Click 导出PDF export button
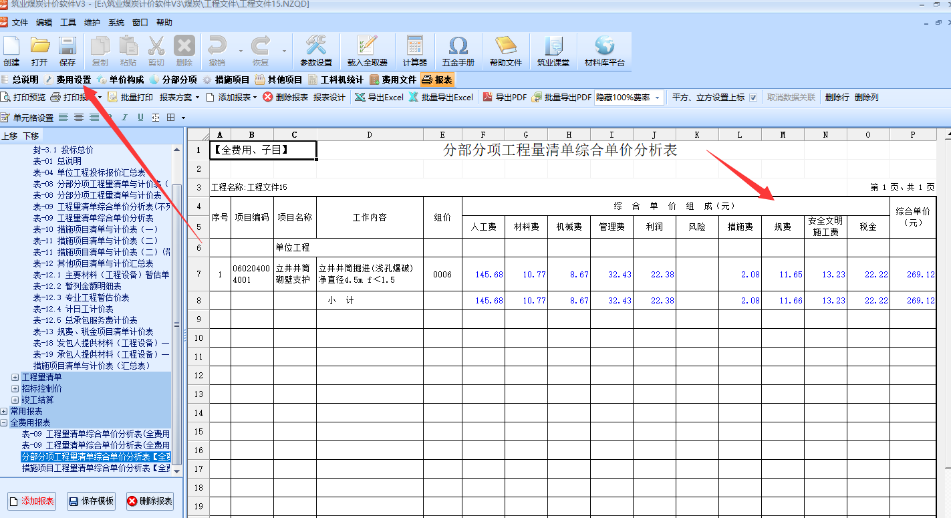Viewport: 951px width, 518px height. tap(504, 98)
